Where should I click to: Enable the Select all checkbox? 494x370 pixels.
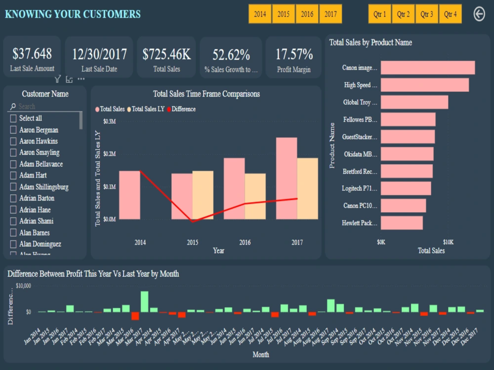pos(12,118)
